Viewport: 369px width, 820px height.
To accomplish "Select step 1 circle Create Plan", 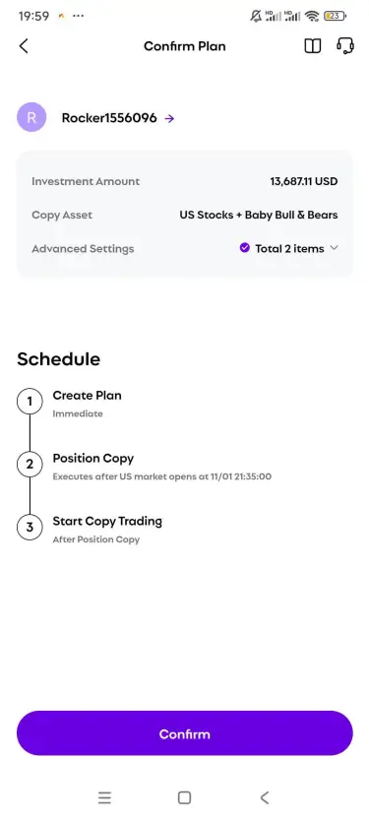I will pyautogui.click(x=30, y=402).
